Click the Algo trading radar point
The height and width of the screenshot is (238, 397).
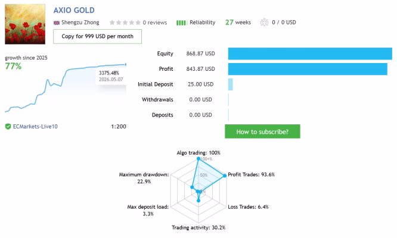tap(199, 159)
